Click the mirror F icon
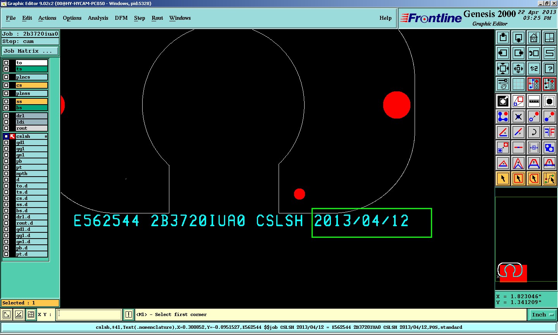The width and height of the screenshot is (558, 335). click(x=549, y=132)
